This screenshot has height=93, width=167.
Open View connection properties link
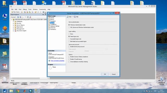[x=57, y=61]
